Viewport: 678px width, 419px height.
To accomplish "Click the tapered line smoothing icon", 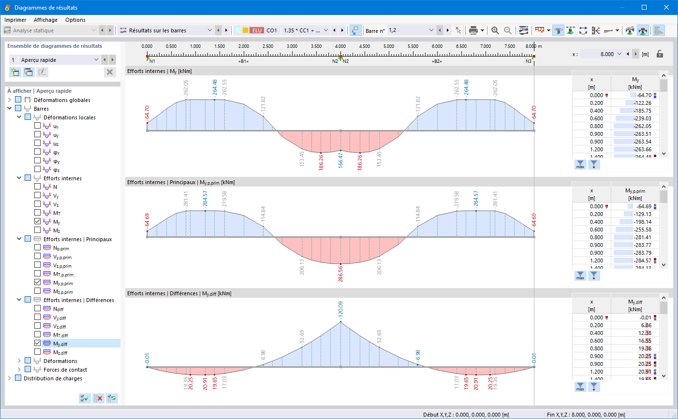I will (x=609, y=30).
